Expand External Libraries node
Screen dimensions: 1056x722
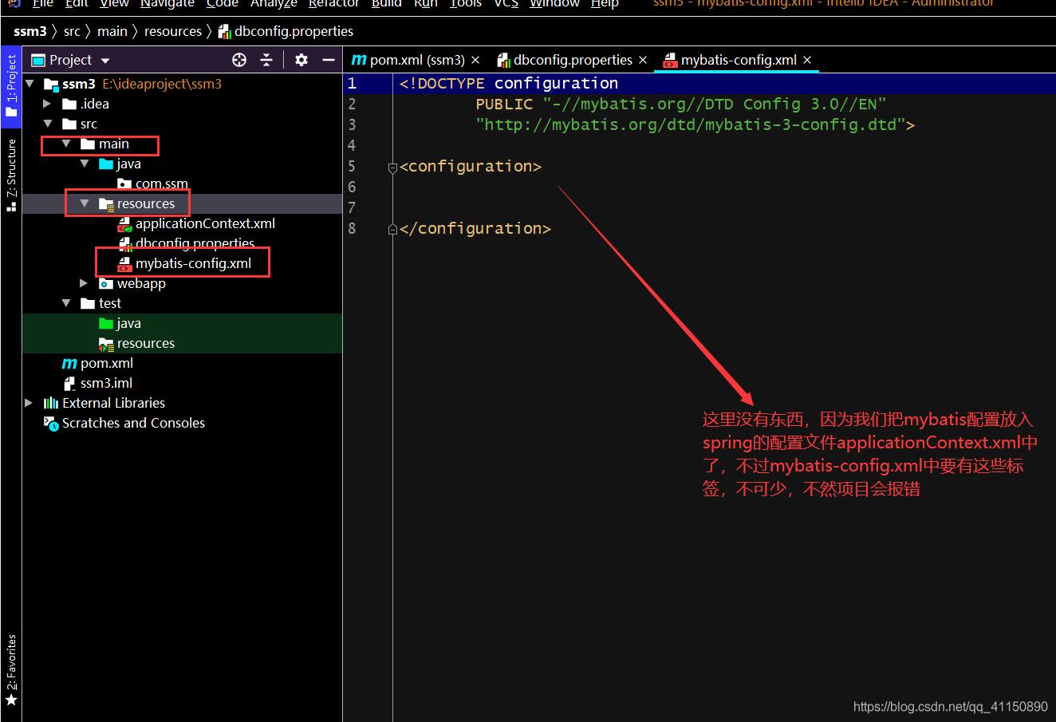tap(29, 403)
